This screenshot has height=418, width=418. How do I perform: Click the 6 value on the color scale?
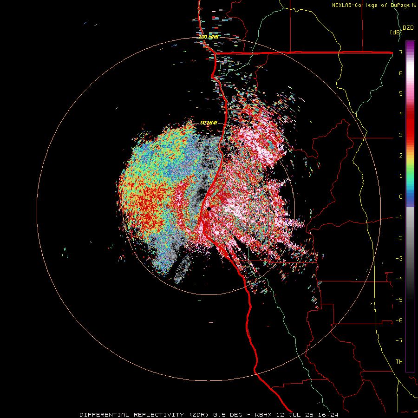click(x=401, y=73)
